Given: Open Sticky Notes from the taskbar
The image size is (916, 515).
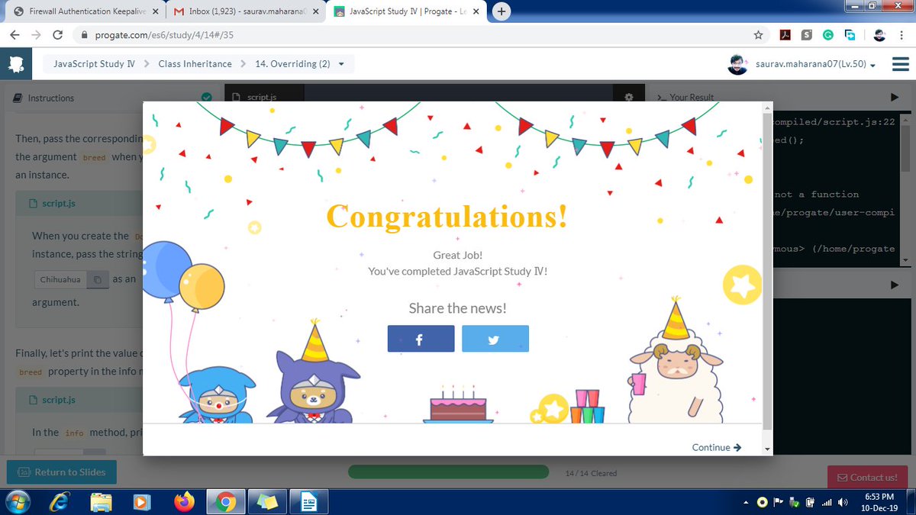Looking at the screenshot, I should (x=266, y=502).
